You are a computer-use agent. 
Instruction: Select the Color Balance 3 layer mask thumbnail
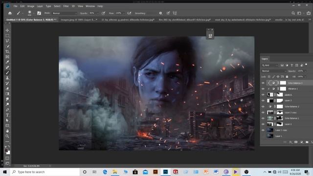tap(283, 83)
